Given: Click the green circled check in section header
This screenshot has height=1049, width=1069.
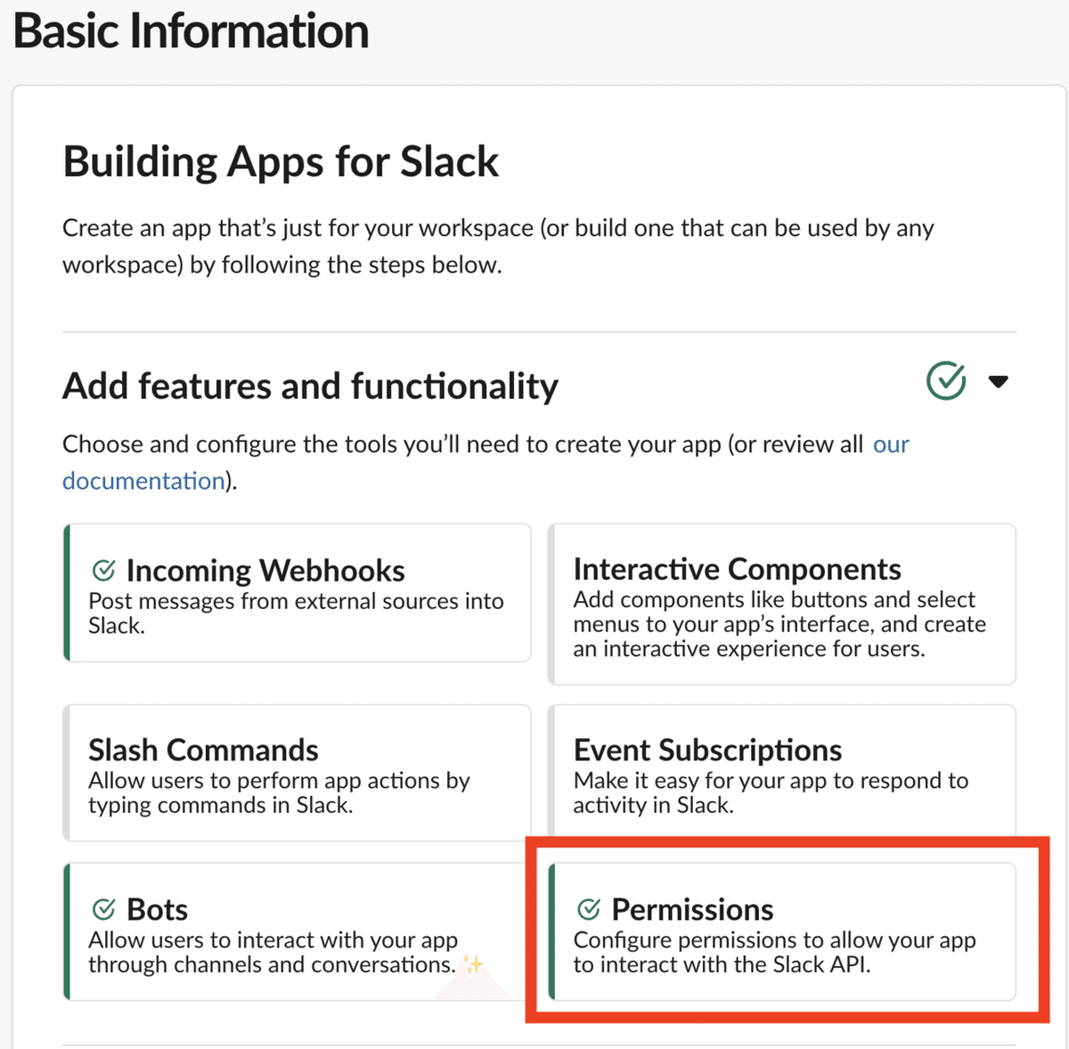Looking at the screenshot, I should click(945, 381).
